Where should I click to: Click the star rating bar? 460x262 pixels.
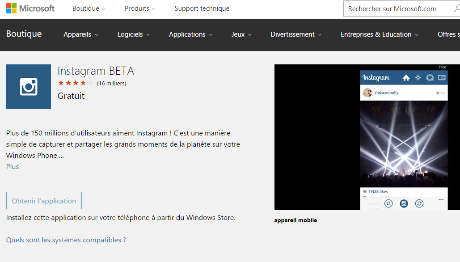75,83
